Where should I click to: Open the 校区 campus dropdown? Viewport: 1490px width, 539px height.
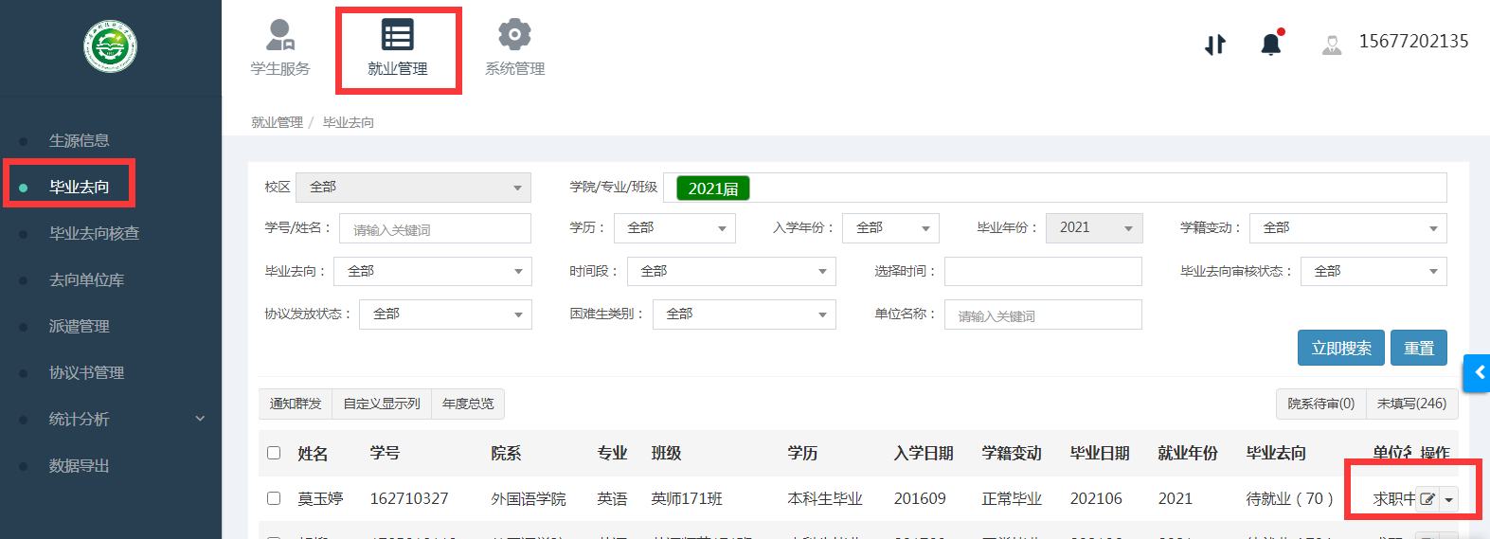(413, 188)
